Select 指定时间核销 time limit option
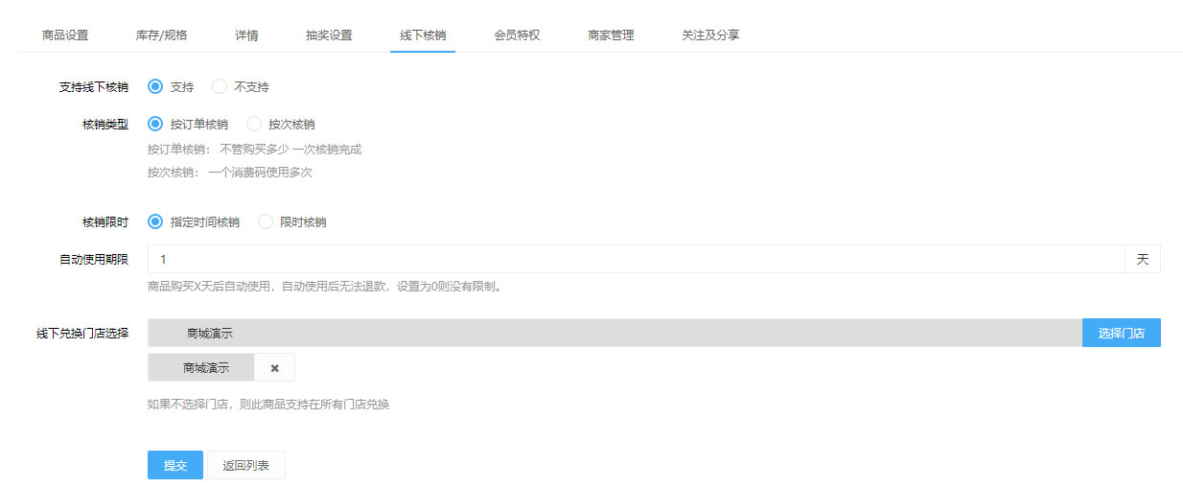Image resolution: width=1183 pixels, height=488 pixels. tap(155, 221)
